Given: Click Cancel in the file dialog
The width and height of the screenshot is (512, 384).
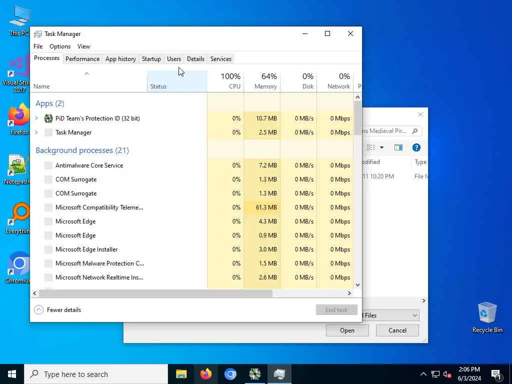Looking at the screenshot, I should pyautogui.click(x=397, y=330).
